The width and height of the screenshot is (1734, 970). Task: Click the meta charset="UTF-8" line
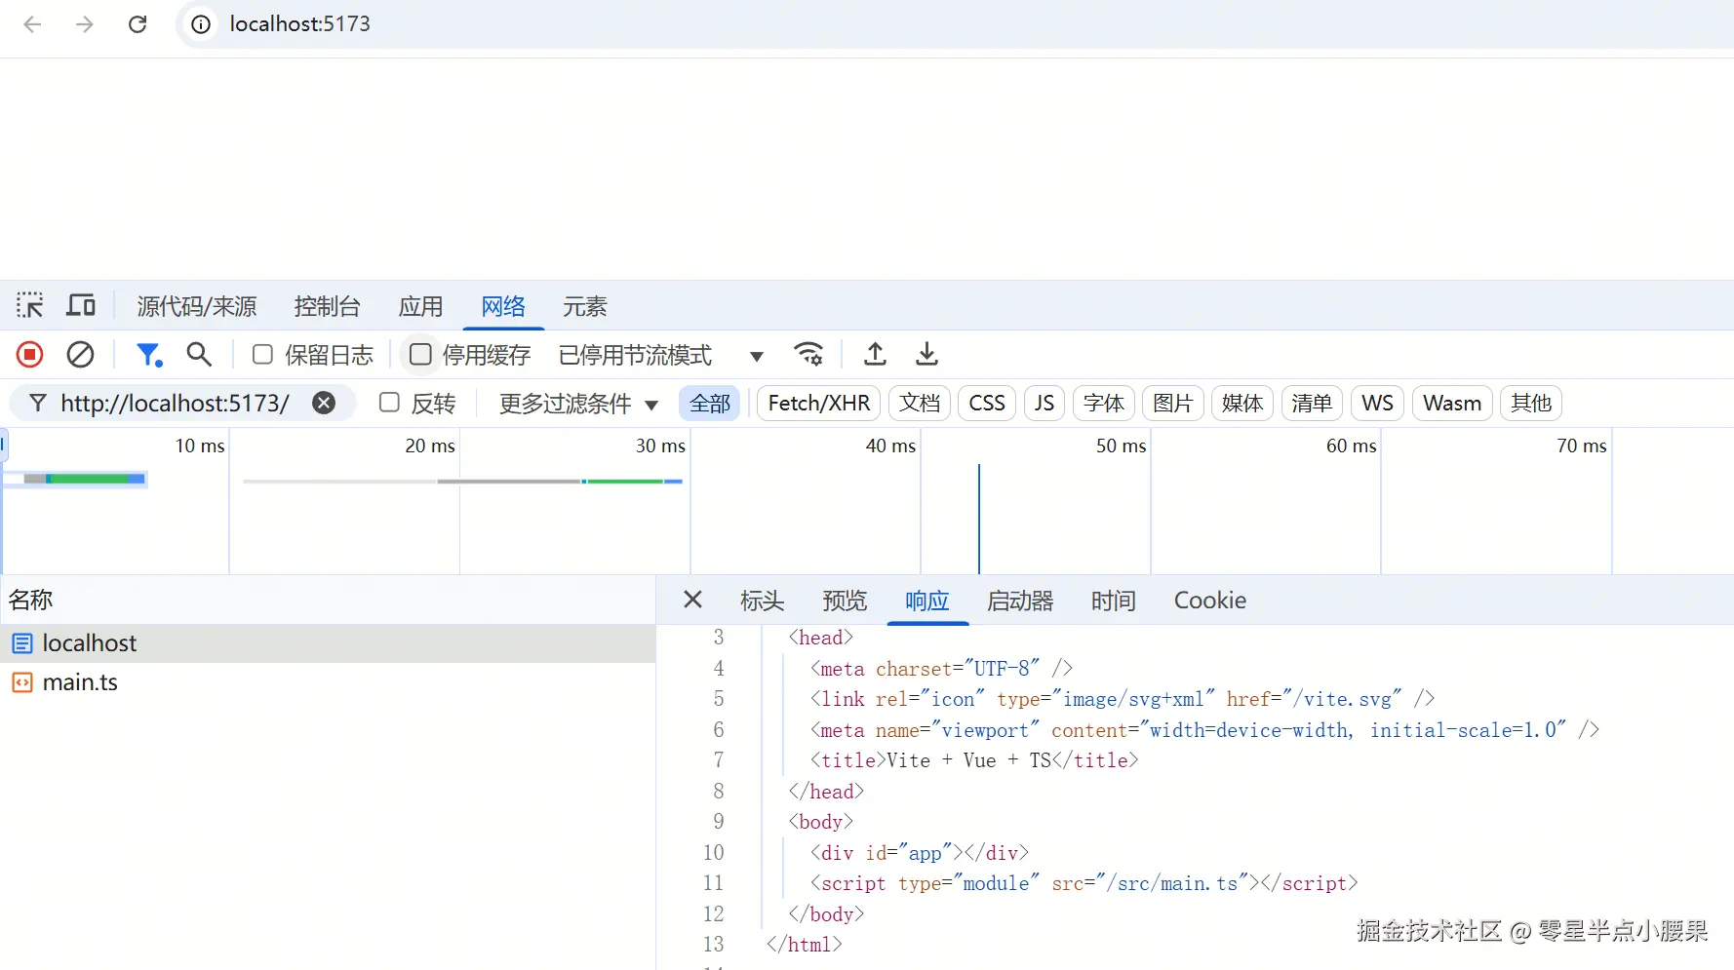[x=941, y=669]
